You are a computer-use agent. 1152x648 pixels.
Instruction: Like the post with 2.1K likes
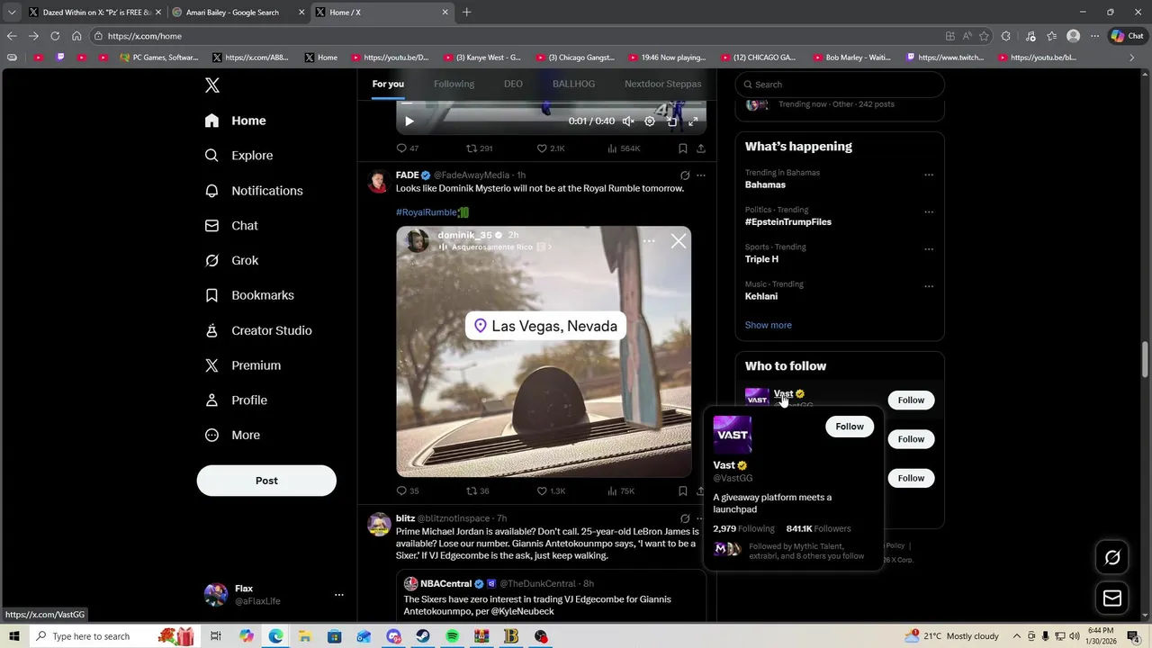pos(551,148)
